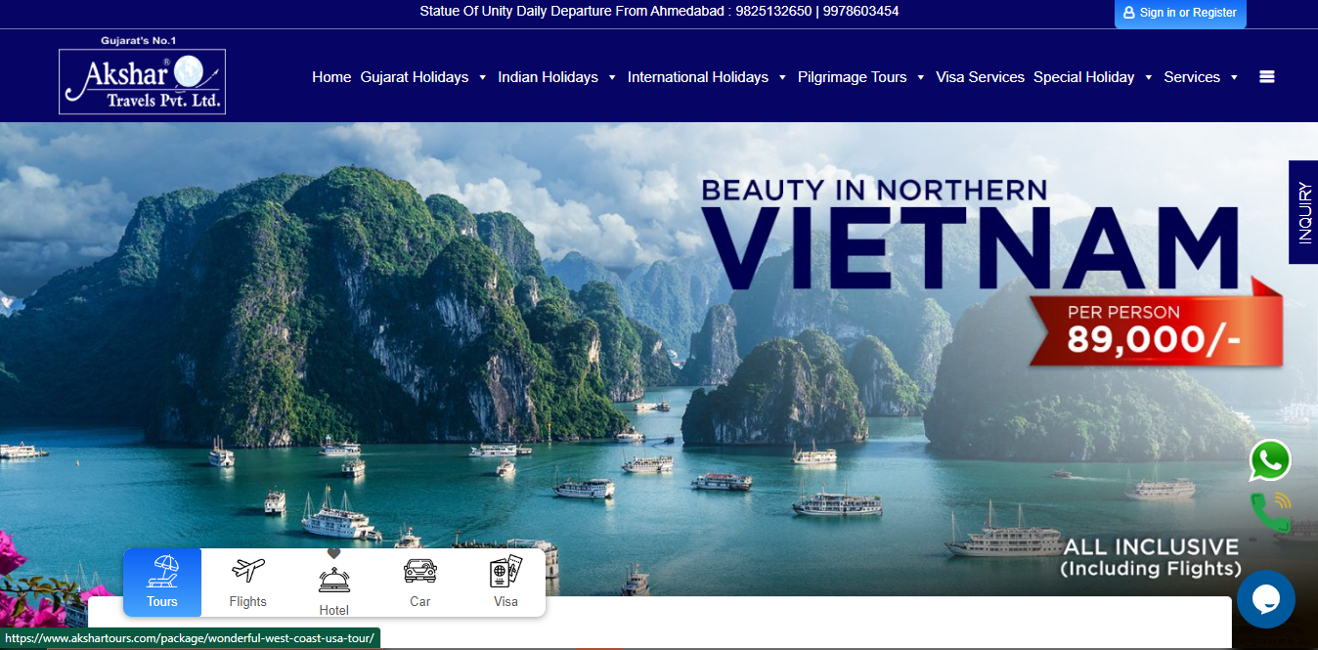This screenshot has width=1318, height=650.
Task: Click the green phone call icon
Action: point(1269,511)
